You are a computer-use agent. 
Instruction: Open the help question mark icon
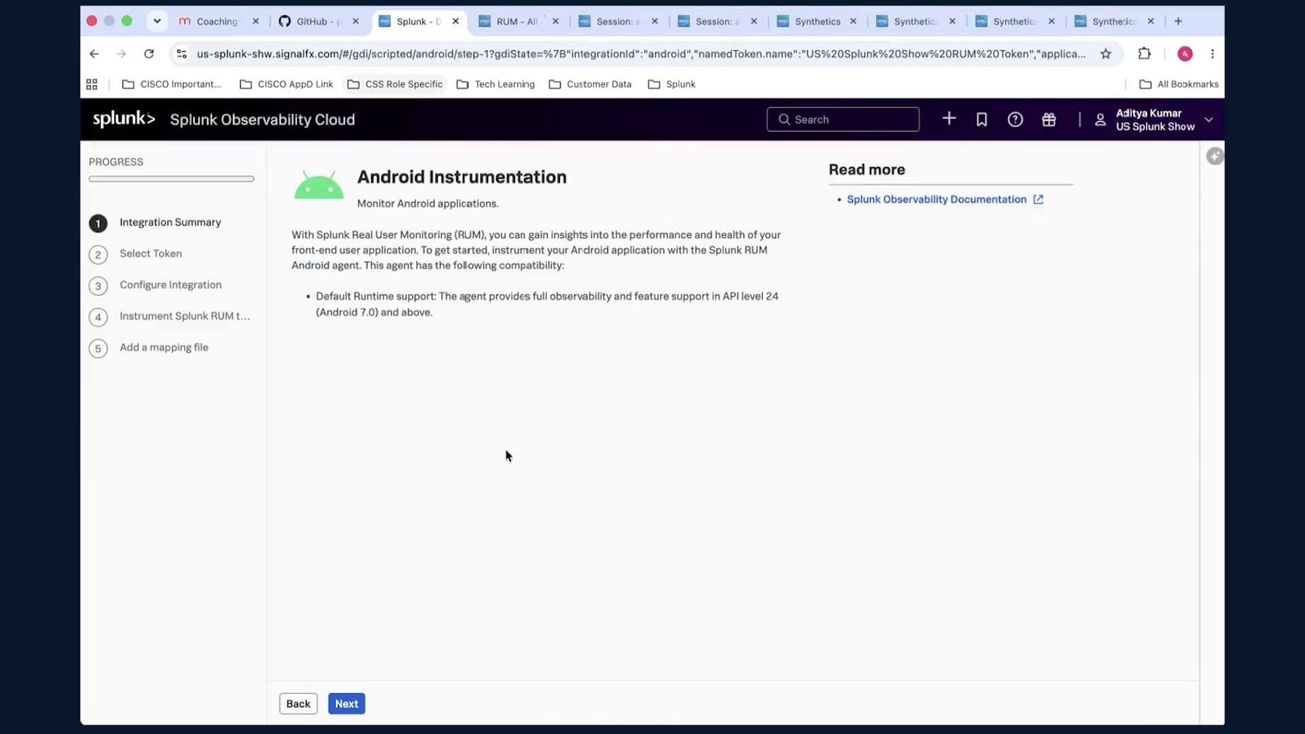coord(1015,120)
